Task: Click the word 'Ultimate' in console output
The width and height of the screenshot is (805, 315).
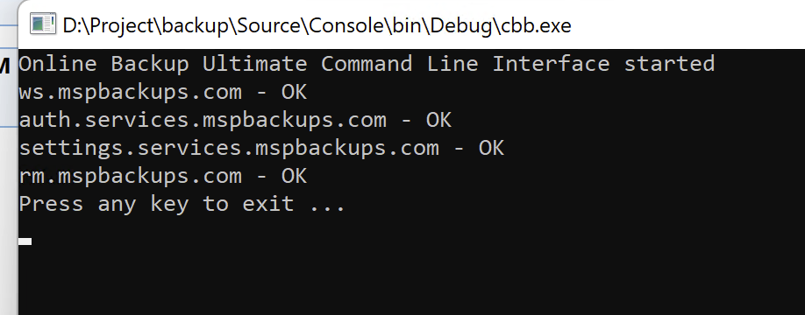Action: [x=254, y=64]
